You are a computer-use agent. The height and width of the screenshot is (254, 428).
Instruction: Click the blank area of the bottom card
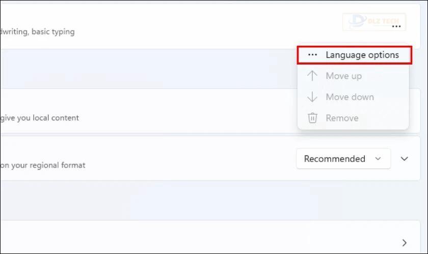click(x=191, y=237)
